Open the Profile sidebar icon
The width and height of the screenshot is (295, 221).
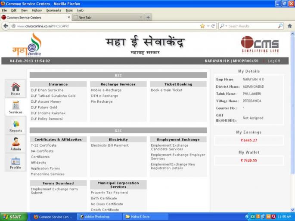[x=16, y=163]
